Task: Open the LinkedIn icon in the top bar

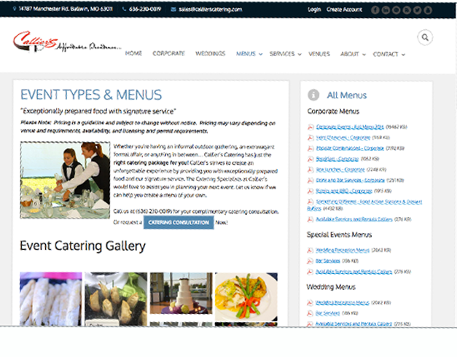Action: click(x=386, y=10)
